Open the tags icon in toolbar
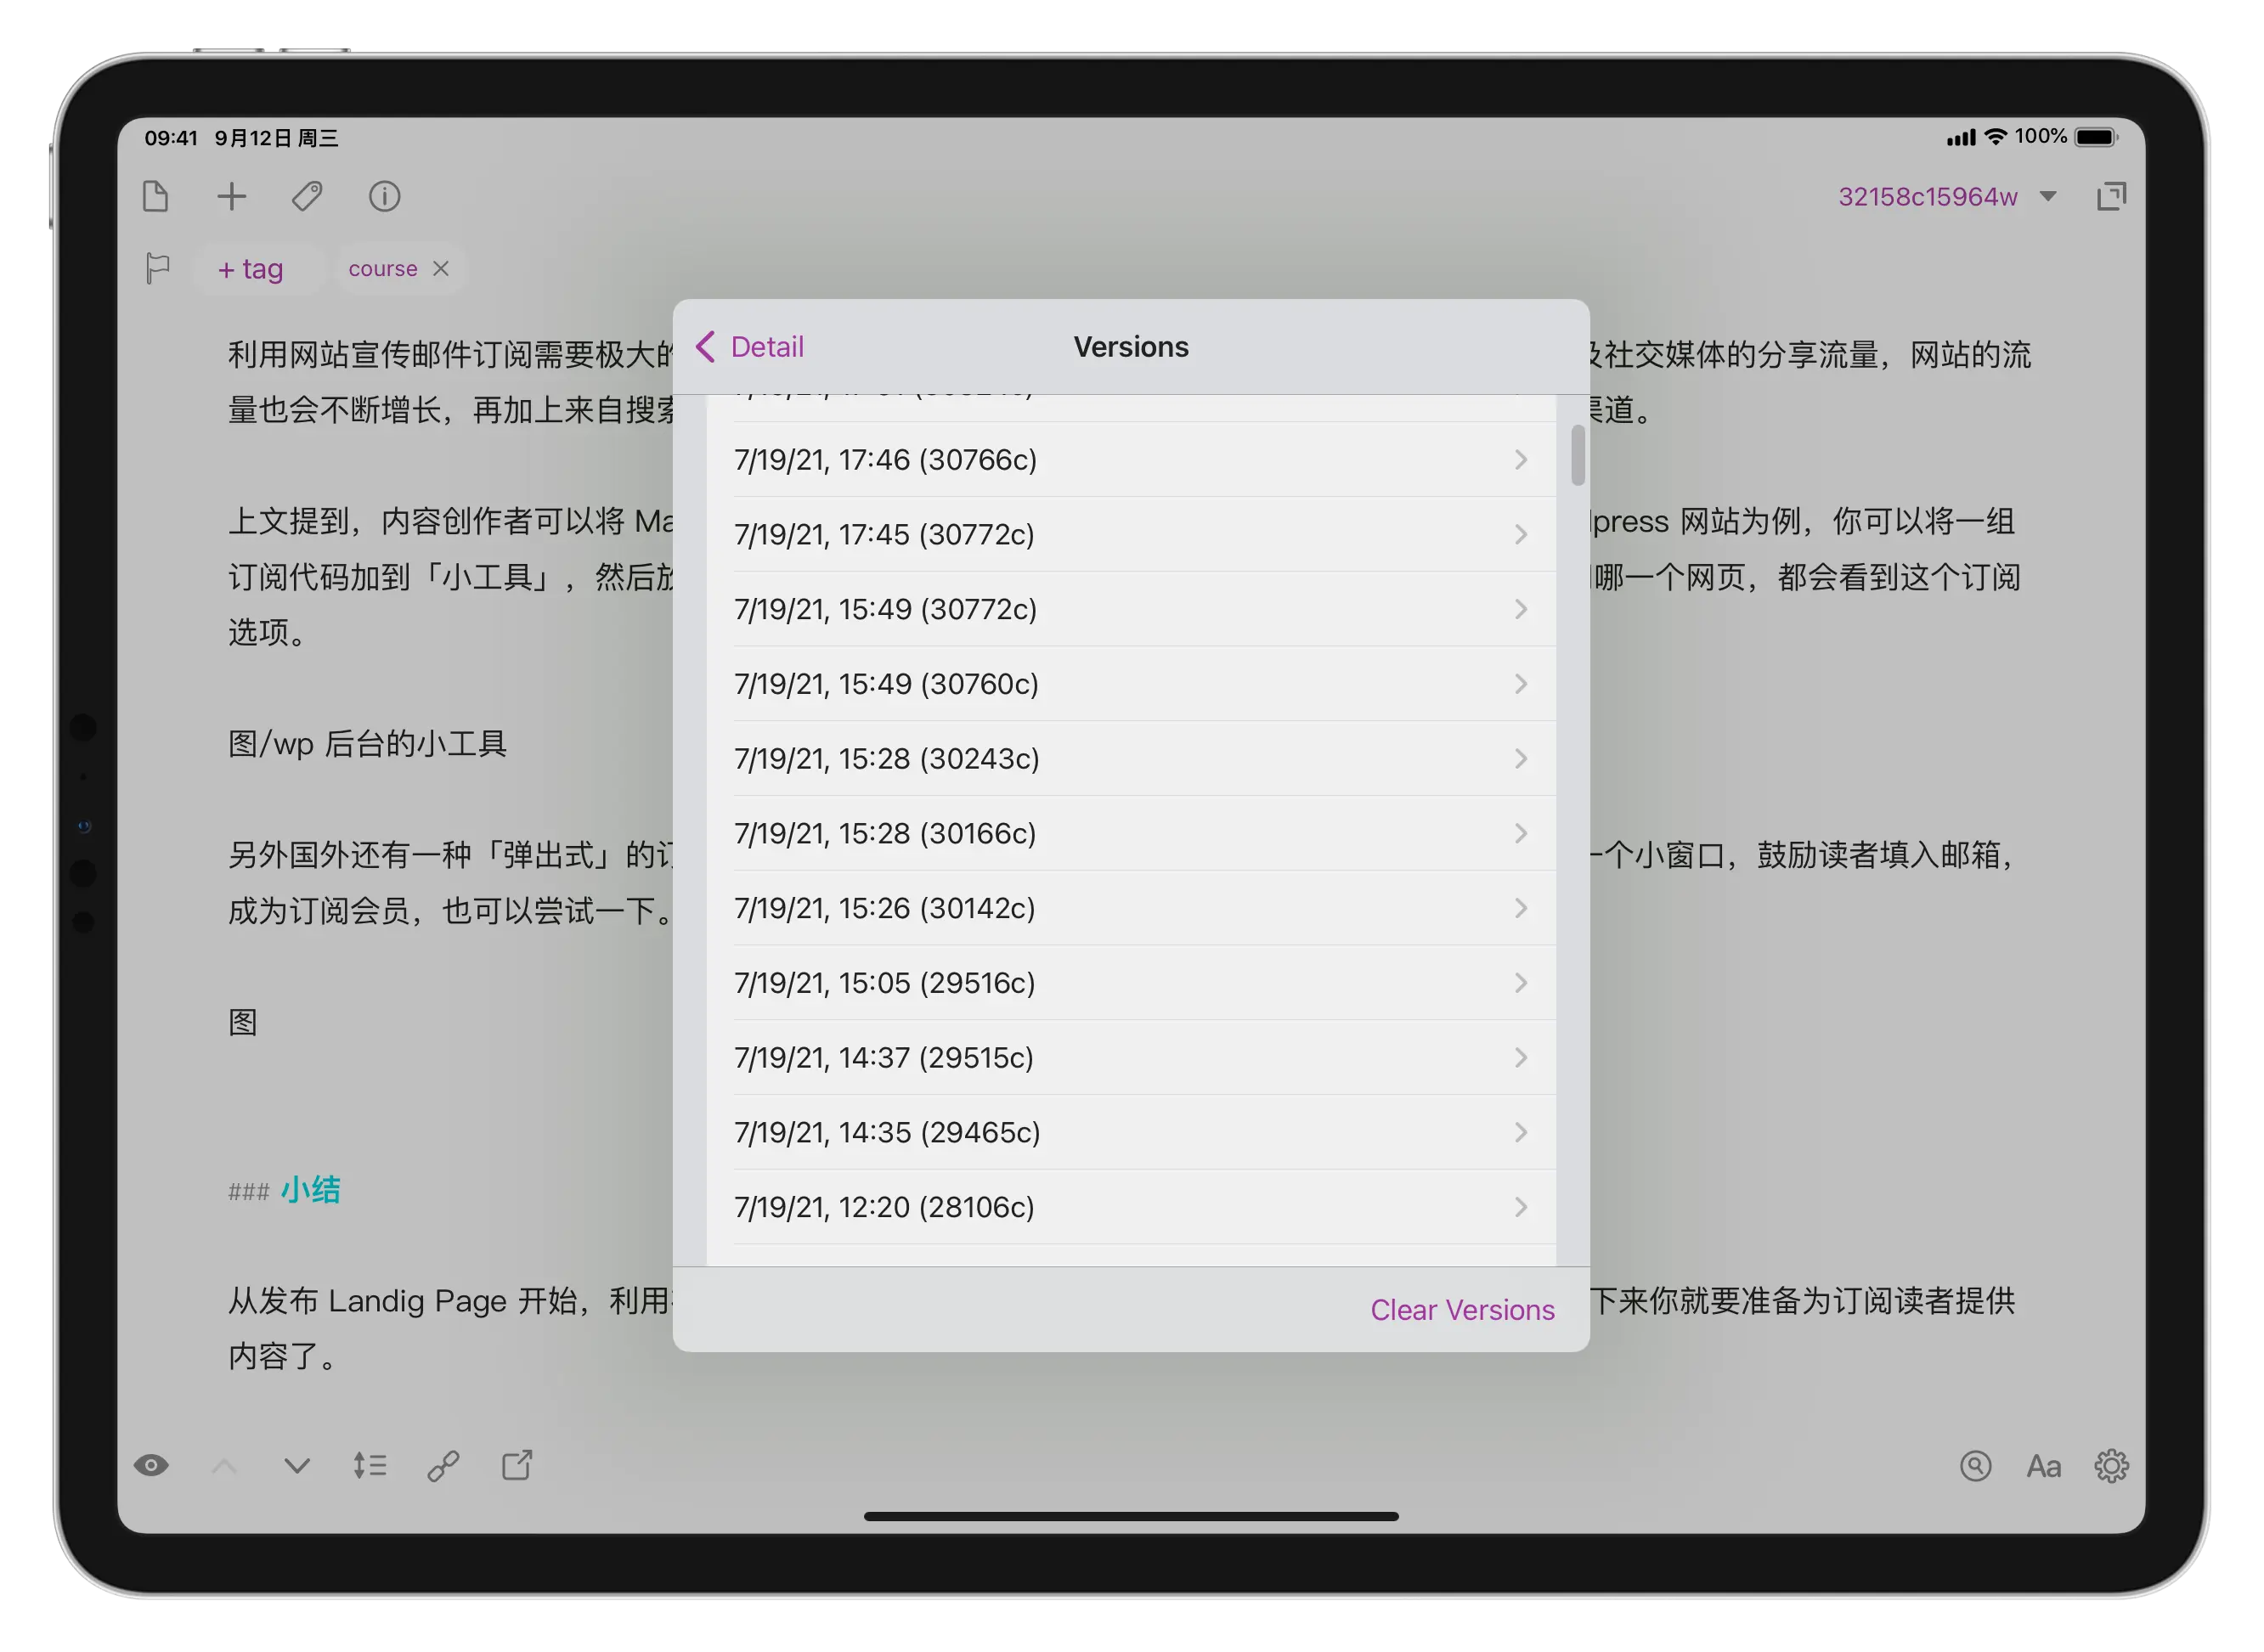This screenshot has width=2264, height=1652. coord(307,196)
